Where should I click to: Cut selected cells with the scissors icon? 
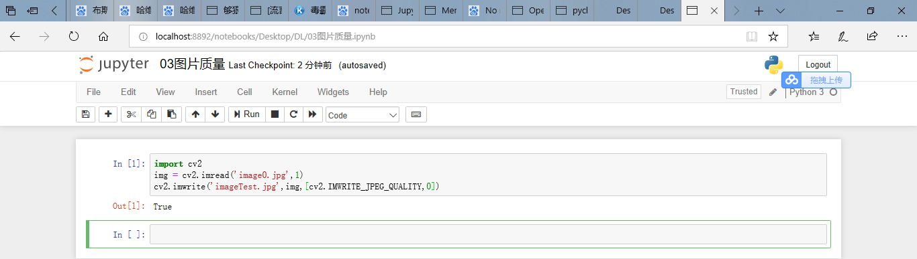click(131, 114)
